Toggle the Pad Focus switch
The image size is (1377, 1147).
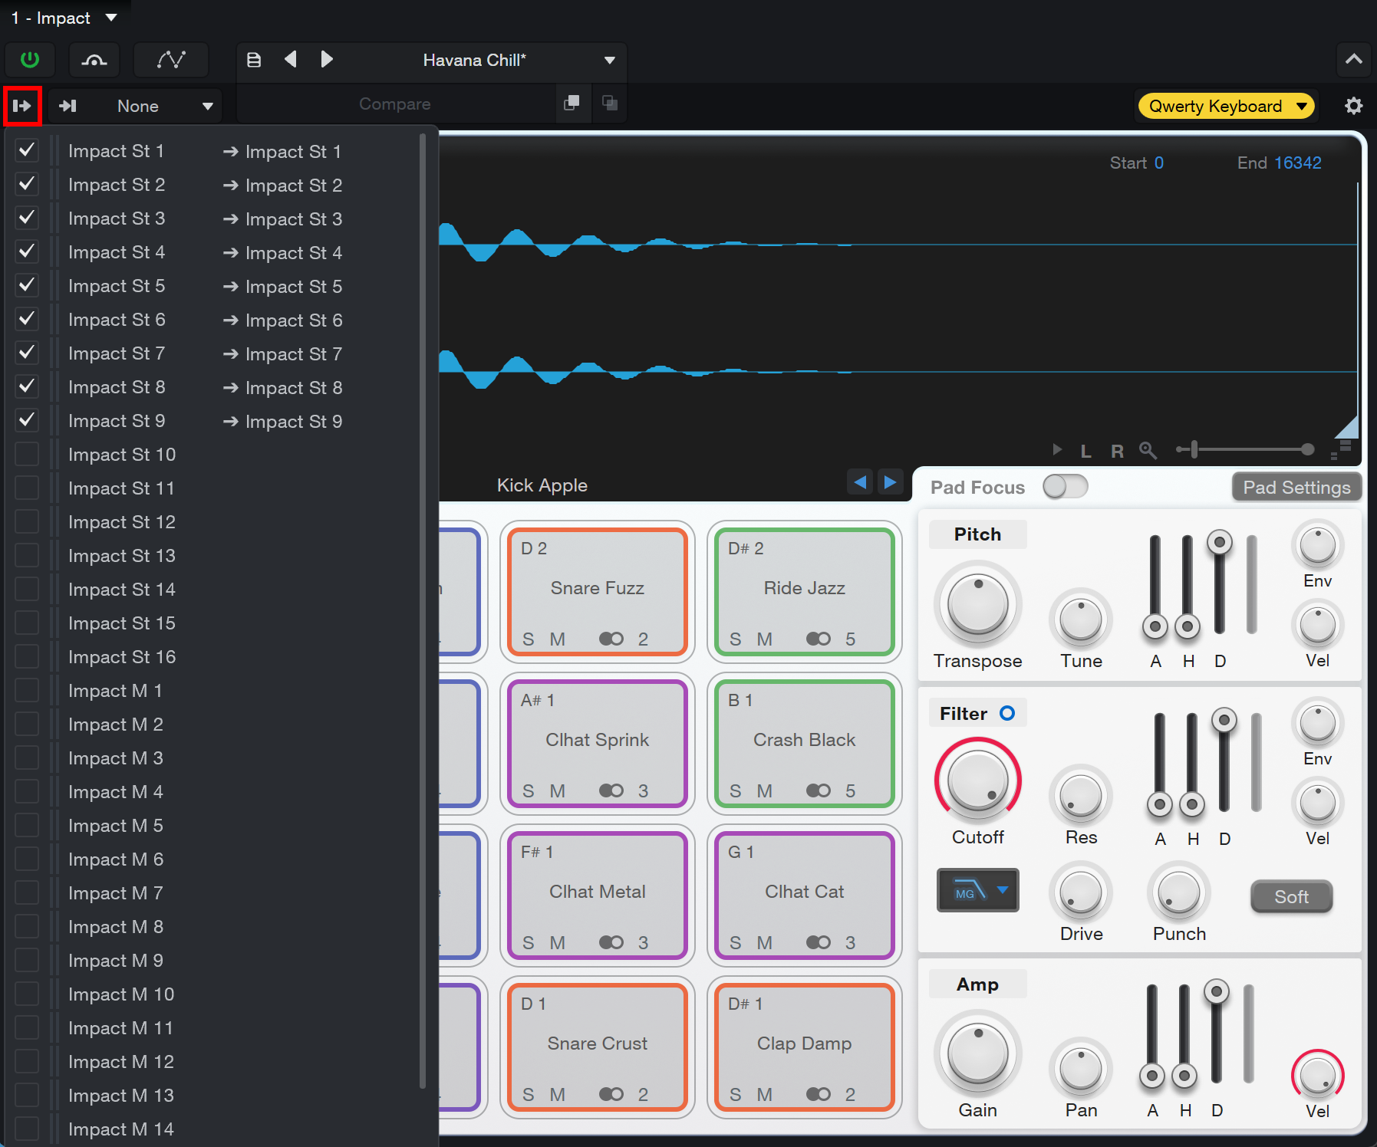[1066, 486]
